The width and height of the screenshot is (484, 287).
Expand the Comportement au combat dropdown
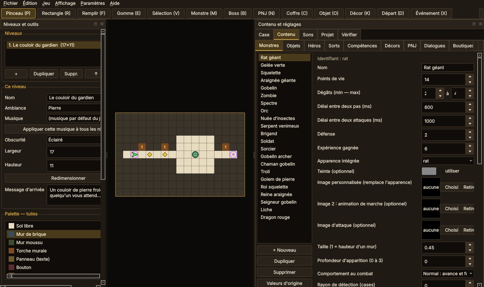click(448, 274)
